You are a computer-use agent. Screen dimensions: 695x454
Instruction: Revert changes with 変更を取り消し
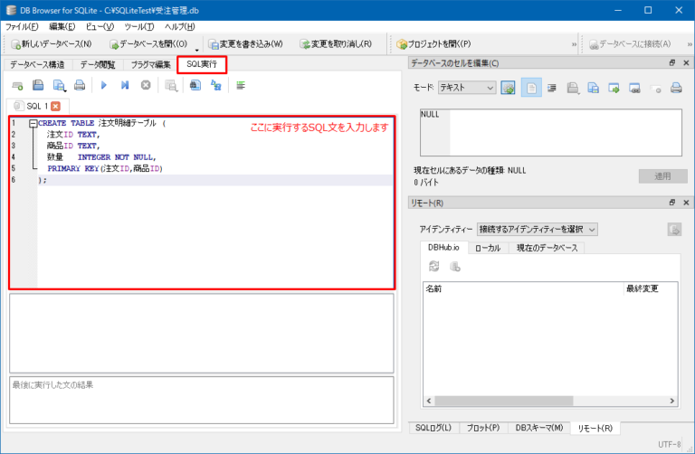tap(336, 44)
